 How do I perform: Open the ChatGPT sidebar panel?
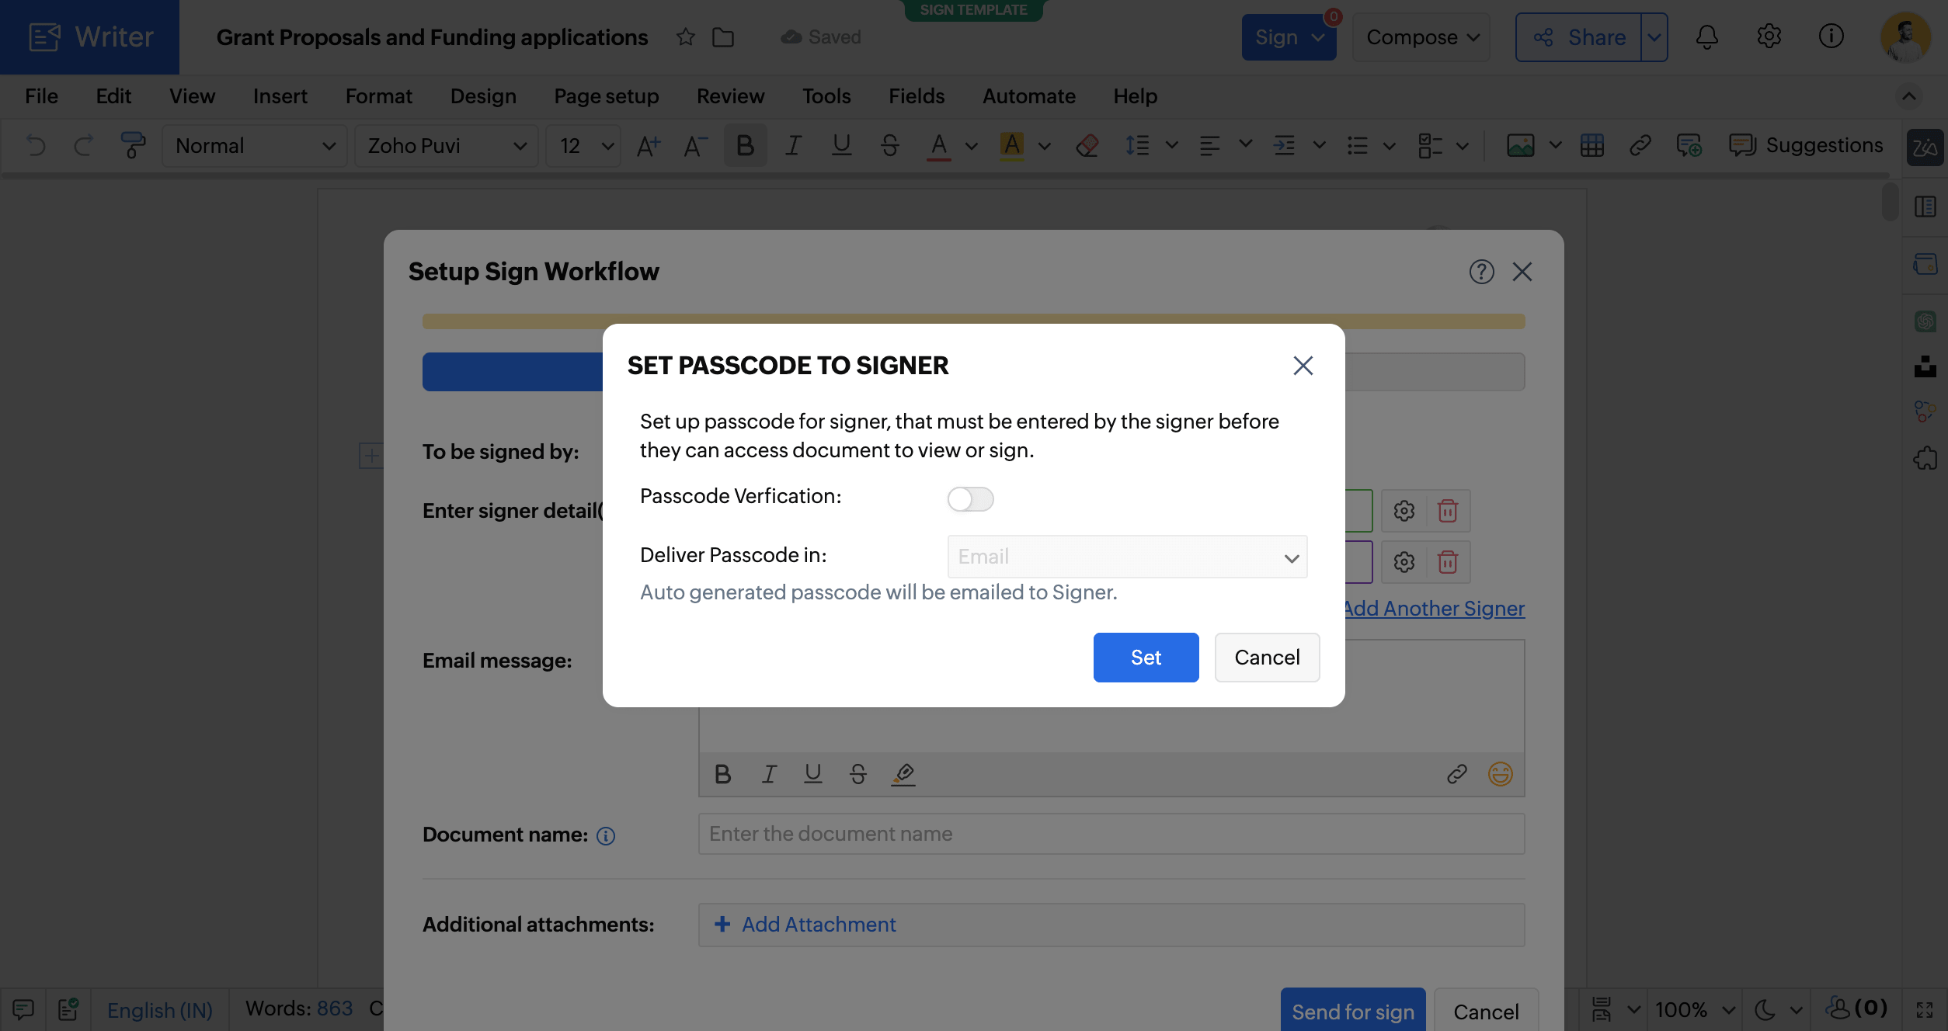click(x=1925, y=321)
